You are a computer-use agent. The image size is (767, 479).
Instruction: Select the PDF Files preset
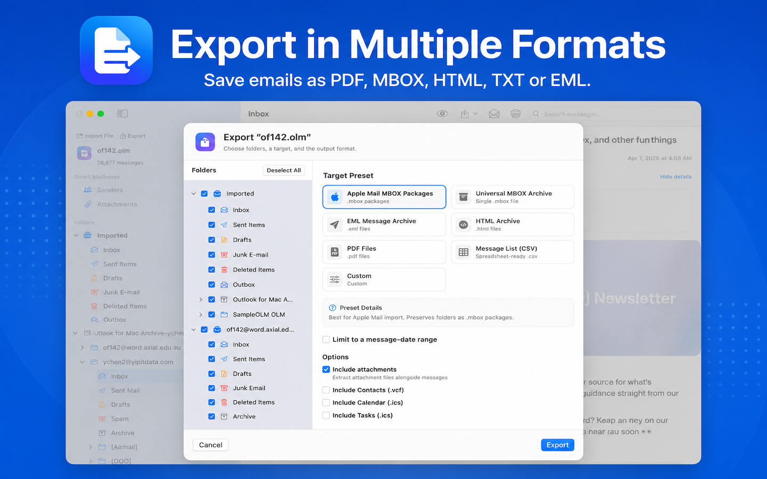(384, 252)
